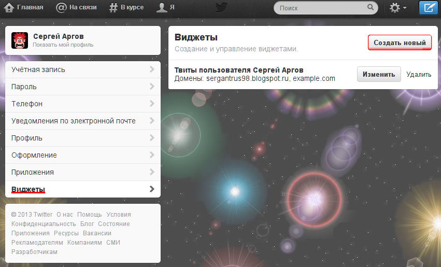Click the Twitter bird logo
441x267 pixels.
(x=221, y=8)
